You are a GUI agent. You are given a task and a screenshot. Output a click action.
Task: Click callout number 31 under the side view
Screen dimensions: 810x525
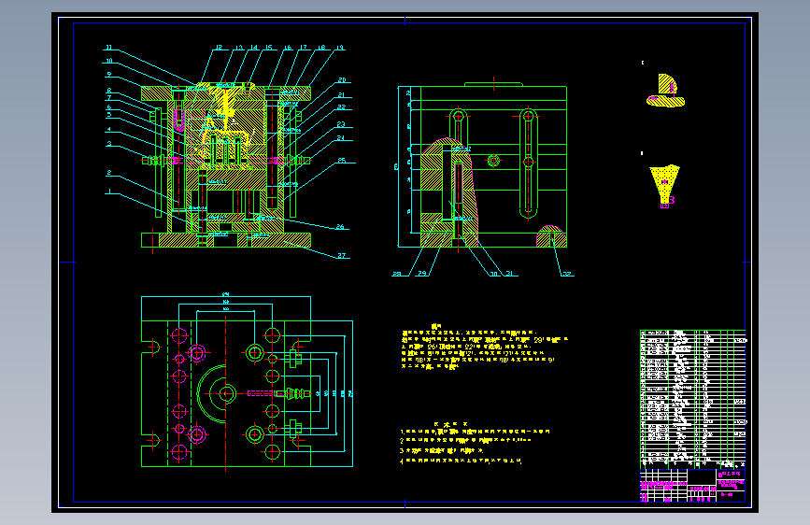pyautogui.click(x=509, y=274)
